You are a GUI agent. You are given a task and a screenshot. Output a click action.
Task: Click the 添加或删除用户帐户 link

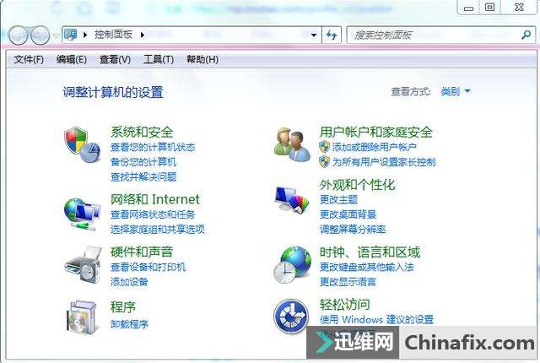click(x=375, y=147)
